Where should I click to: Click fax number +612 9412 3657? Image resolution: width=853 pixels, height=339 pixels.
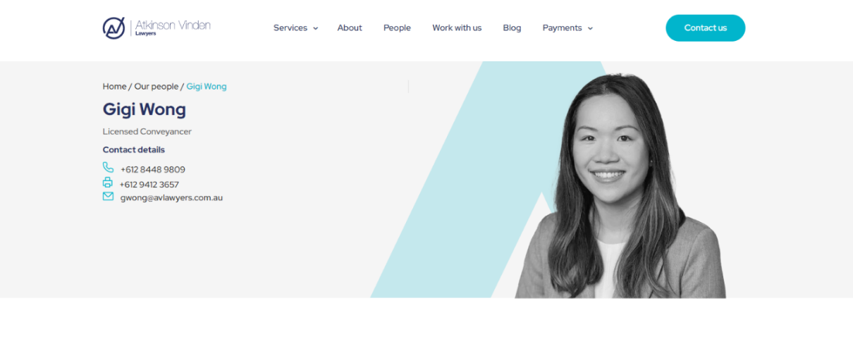149,185
